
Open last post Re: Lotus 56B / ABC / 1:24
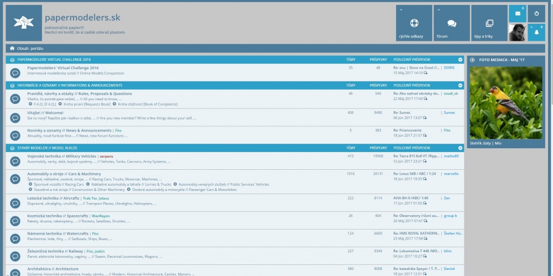(x=414, y=174)
